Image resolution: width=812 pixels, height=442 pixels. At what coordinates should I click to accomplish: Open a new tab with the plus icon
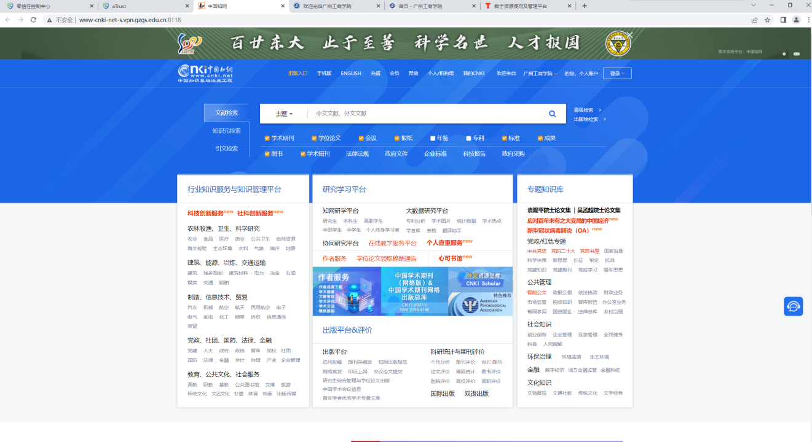coord(584,6)
